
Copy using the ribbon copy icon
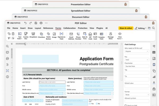[x=9, y=34]
